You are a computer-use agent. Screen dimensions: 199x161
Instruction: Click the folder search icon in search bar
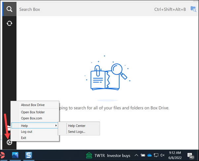pyautogui.click(x=193, y=9)
